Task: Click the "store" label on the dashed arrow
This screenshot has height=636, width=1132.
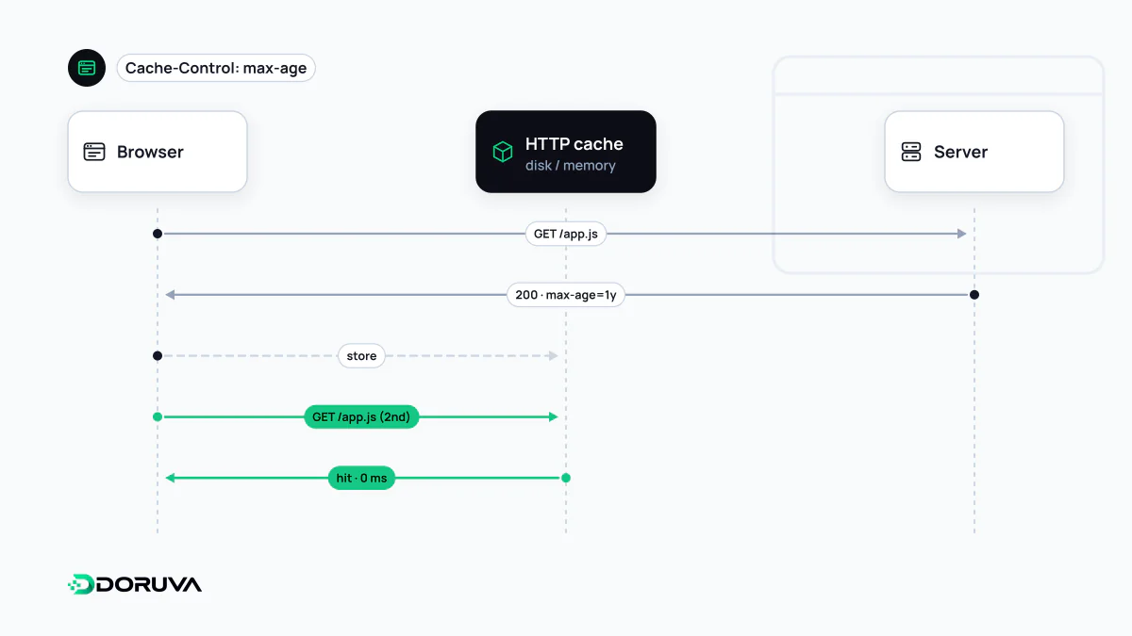Action: click(x=361, y=356)
